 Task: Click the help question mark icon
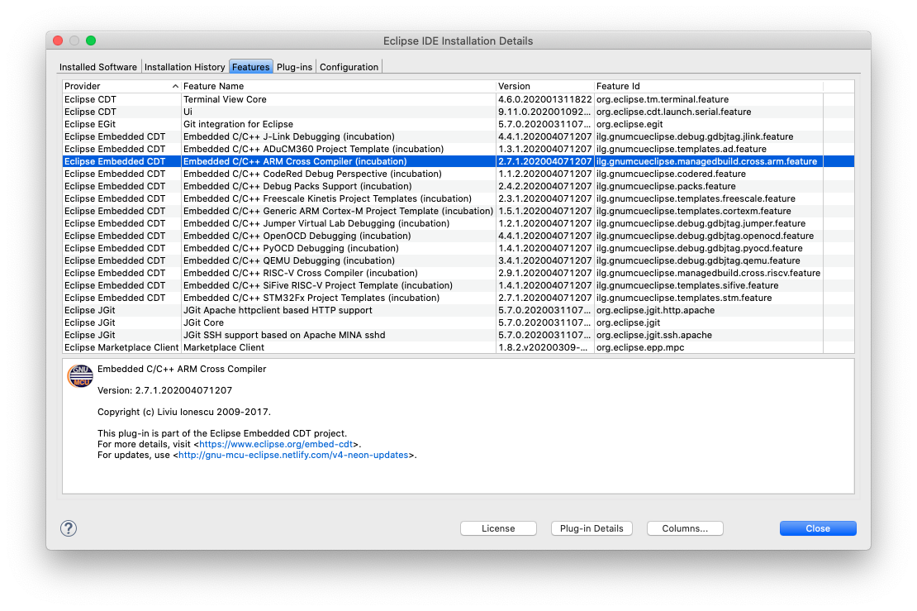point(69,528)
